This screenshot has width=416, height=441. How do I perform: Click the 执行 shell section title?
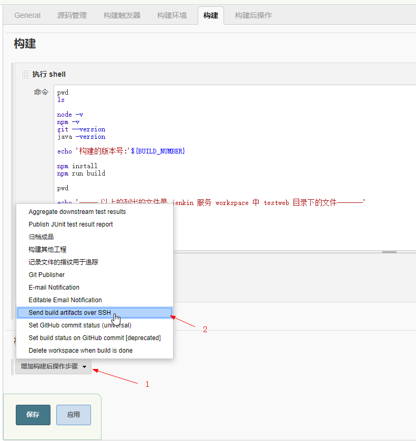(x=49, y=74)
